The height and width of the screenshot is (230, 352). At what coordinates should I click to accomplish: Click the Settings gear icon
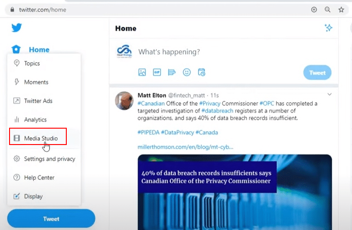pyautogui.click(x=17, y=159)
